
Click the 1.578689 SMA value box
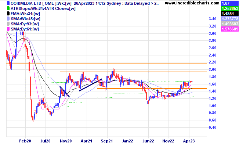[x=230, y=29]
